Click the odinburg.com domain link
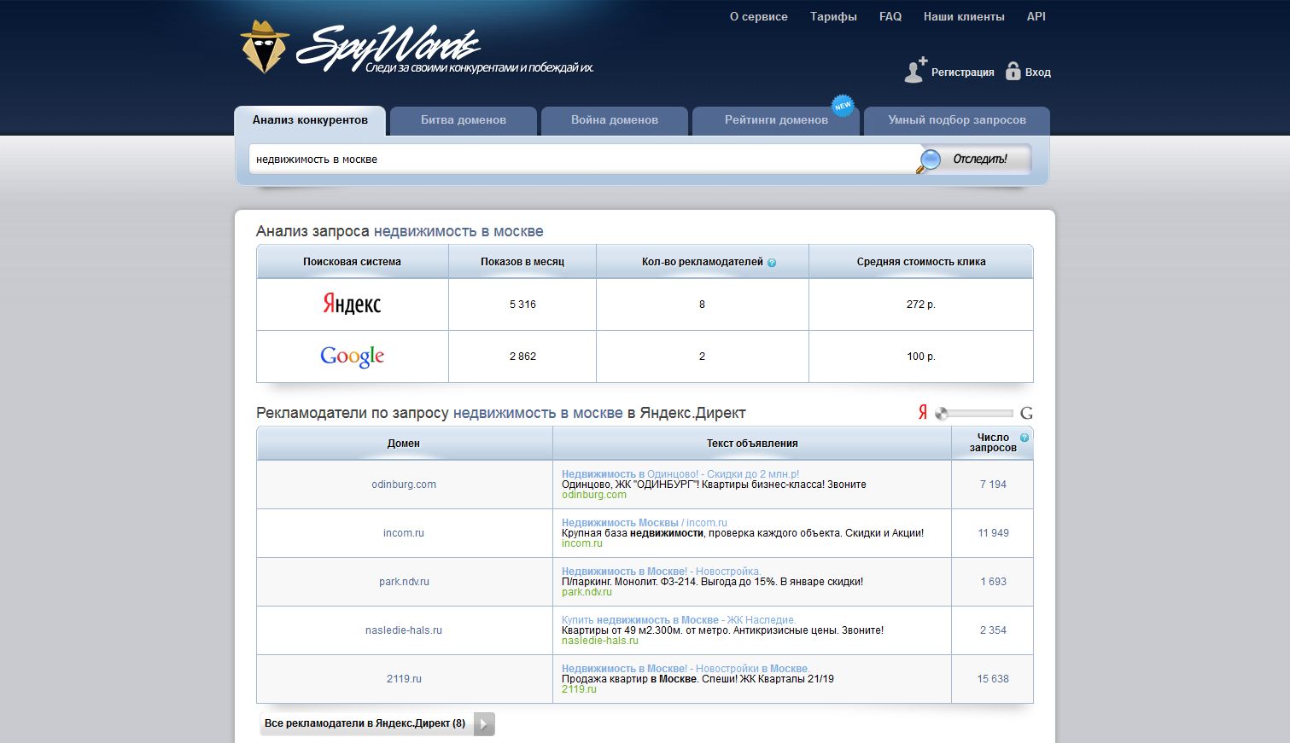 click(404, 485)
